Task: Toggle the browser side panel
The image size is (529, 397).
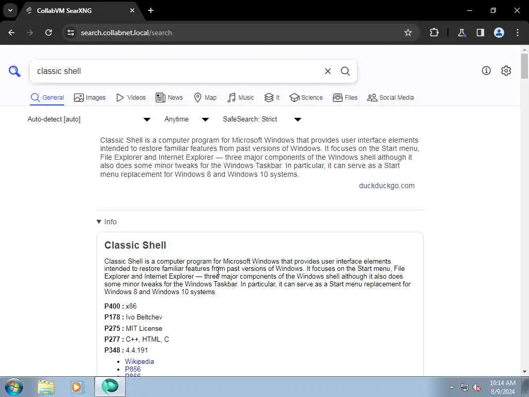Action: (480, 33)
